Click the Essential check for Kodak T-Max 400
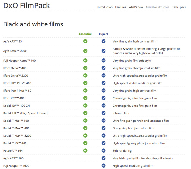The image size is (191, 169). click(x=85, y=128)
